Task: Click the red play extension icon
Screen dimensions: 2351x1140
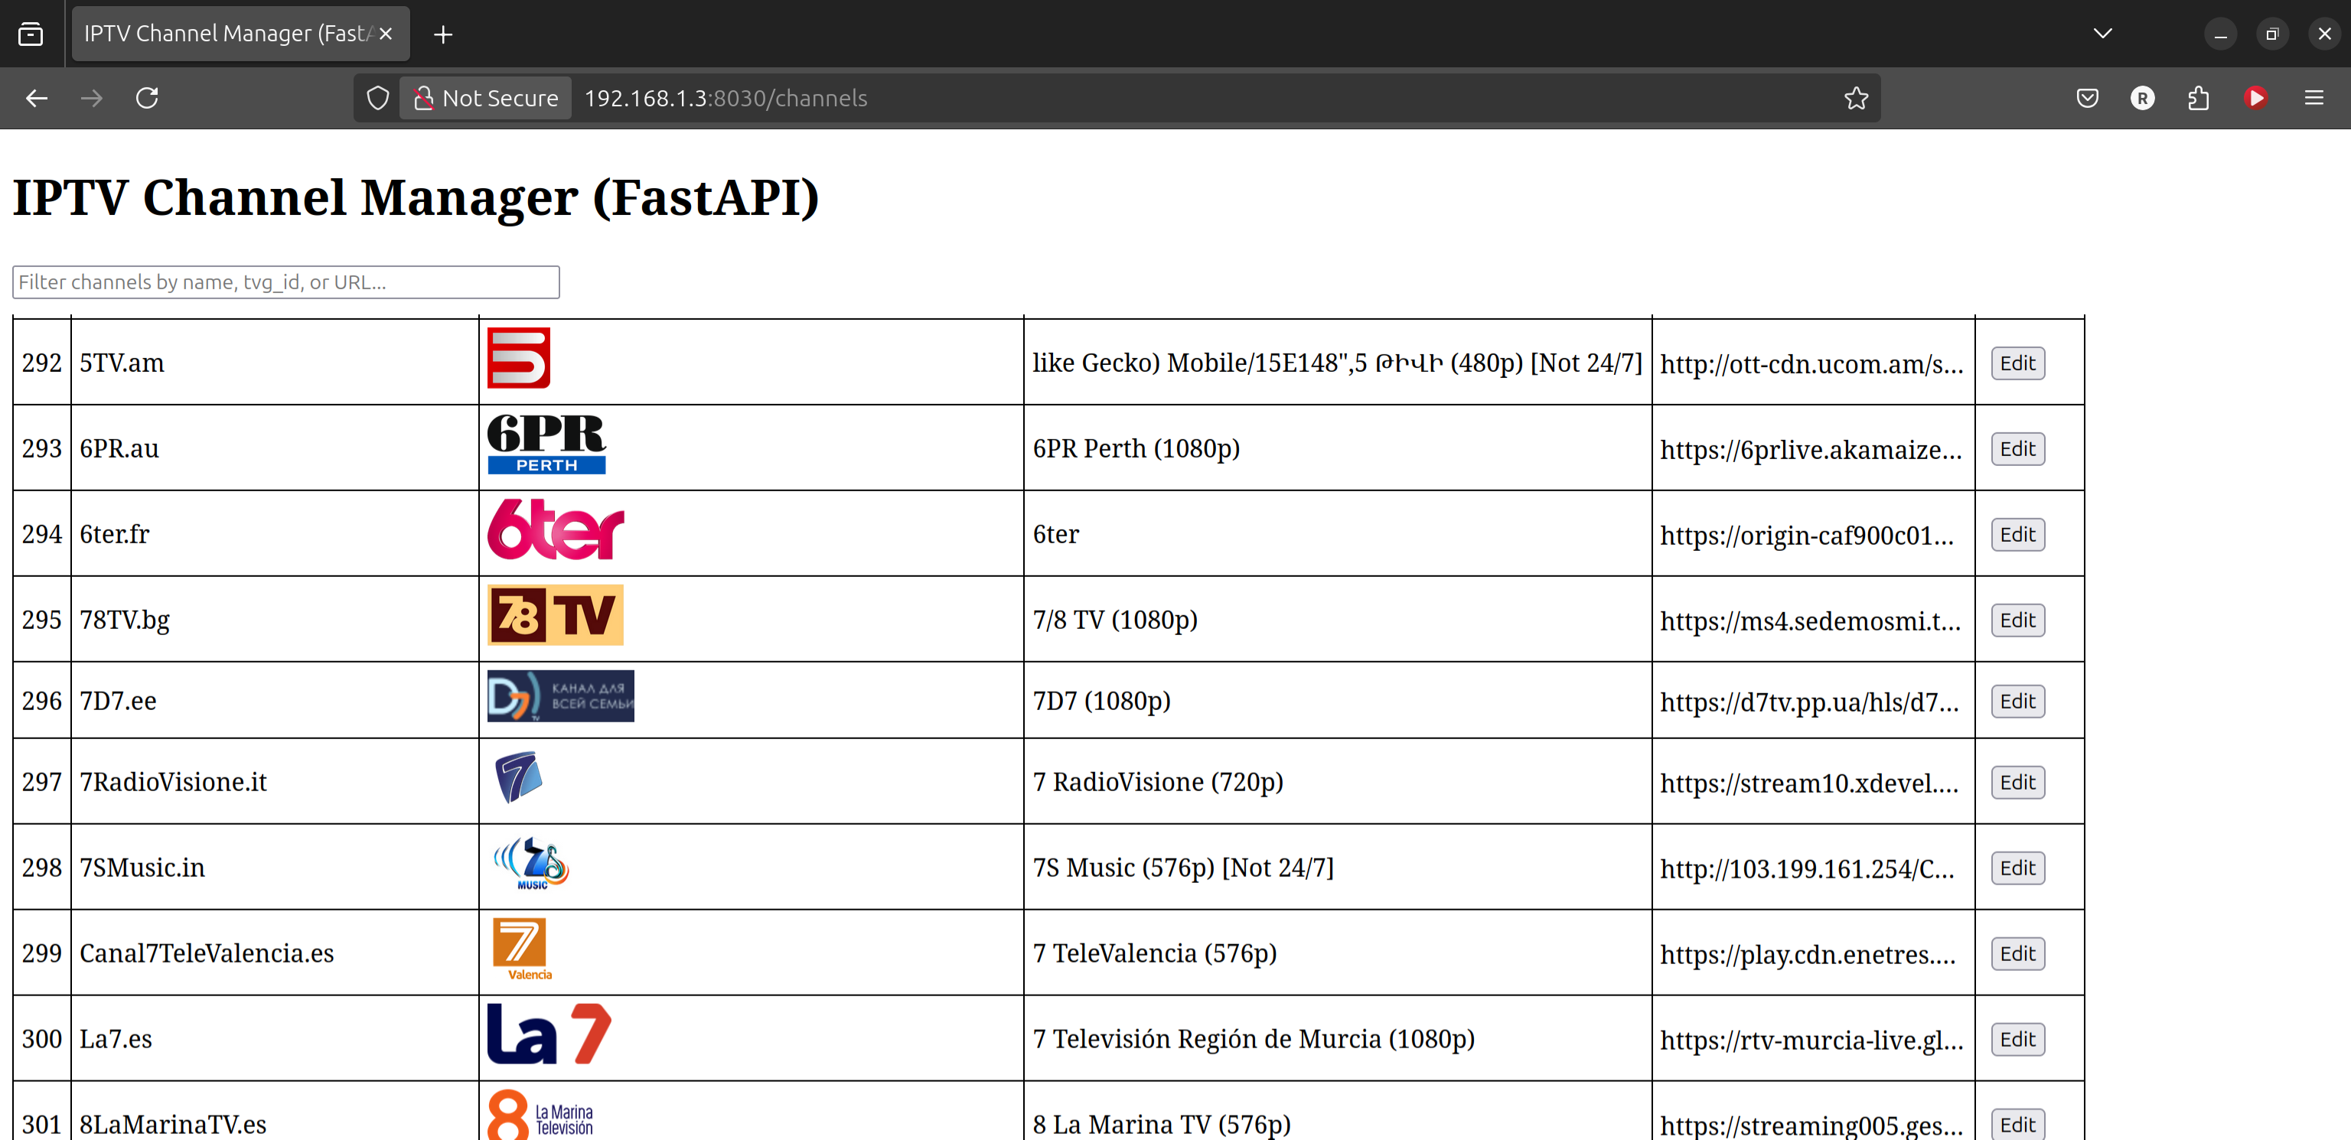Action: click(2255, 98)
